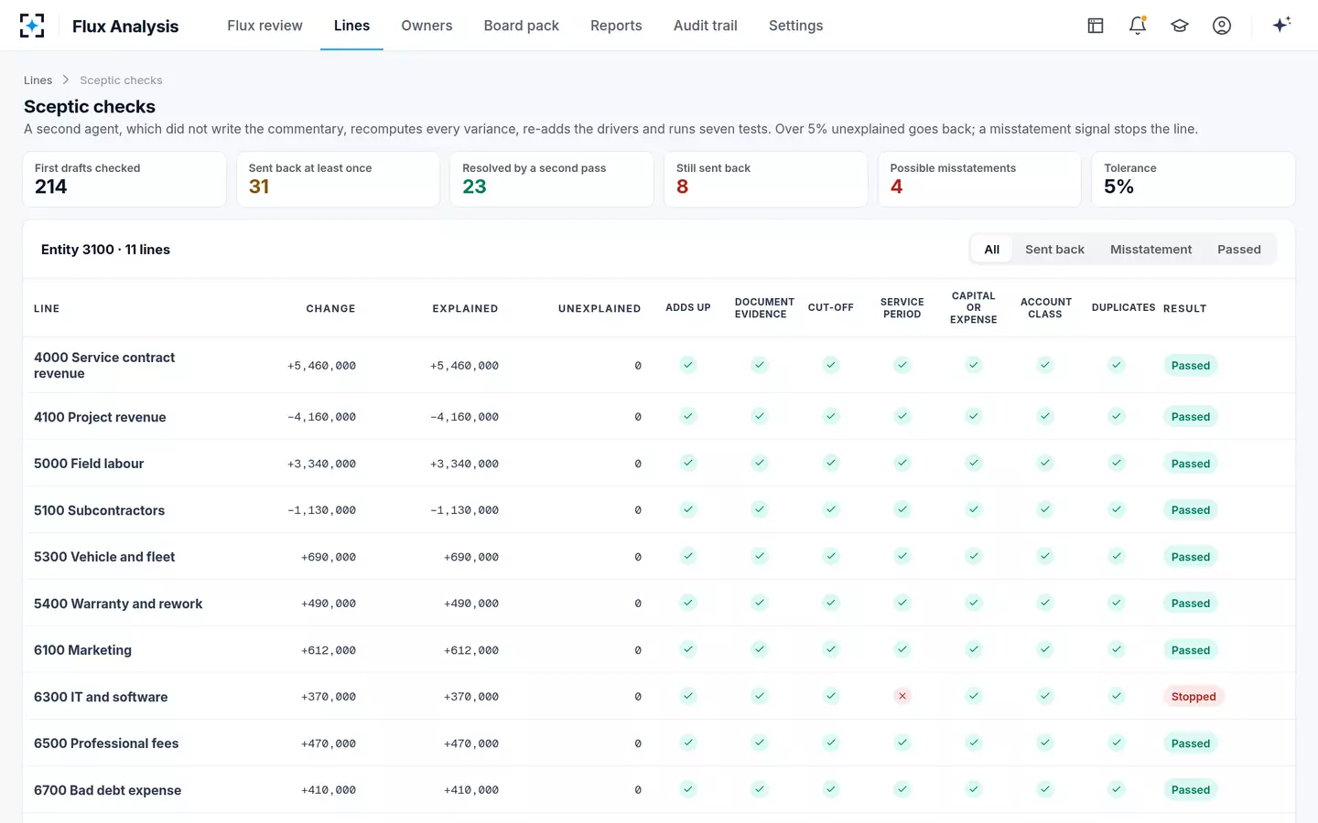Click Duplicates check for 6700 Bad debt expense

(1117, 789)
